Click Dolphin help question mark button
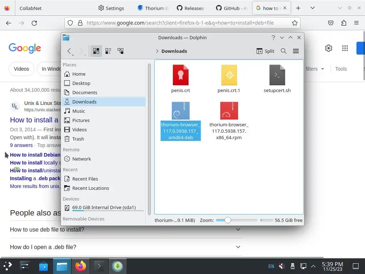The height and width of the screenshot is (274, 365). tap(273, 37)
